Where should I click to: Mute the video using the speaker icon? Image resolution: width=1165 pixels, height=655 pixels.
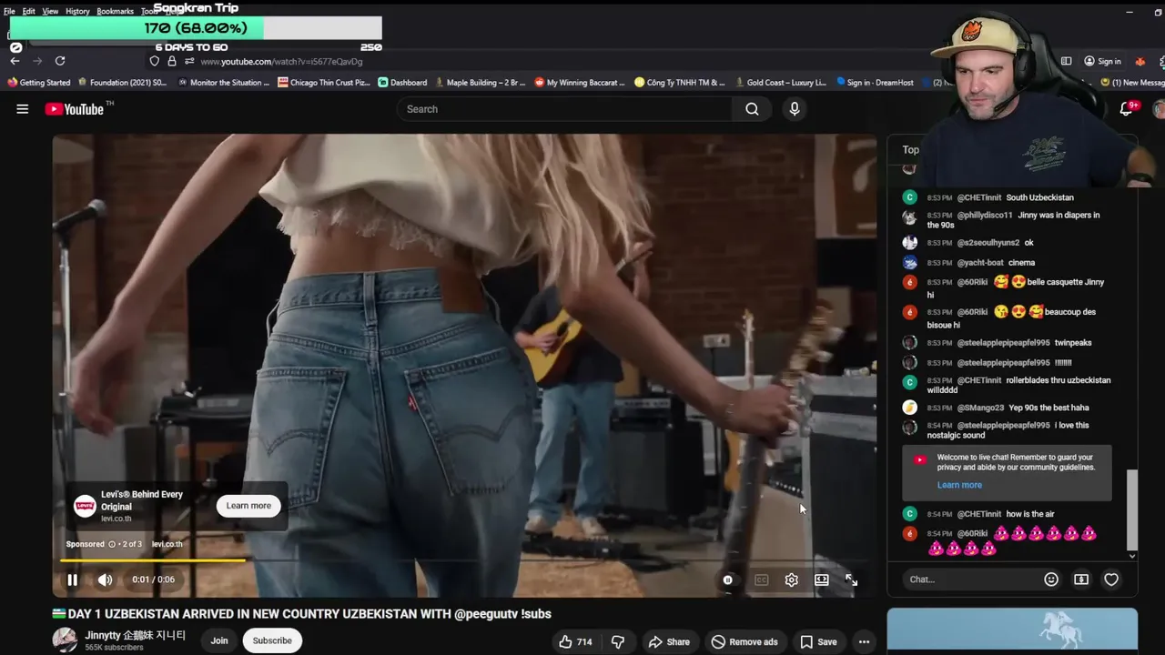pyautogui.click(x=106, y=579)
